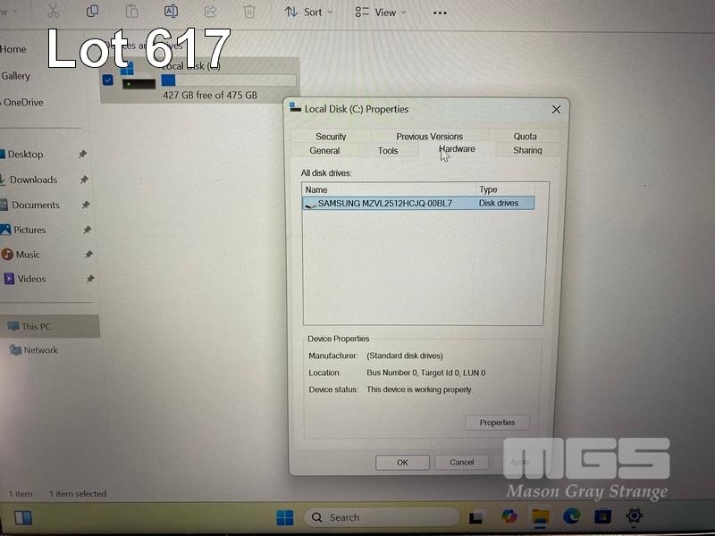Click the drive usage bar of Local Disk
Screen dimensions: 715x536
pos(229,80)
